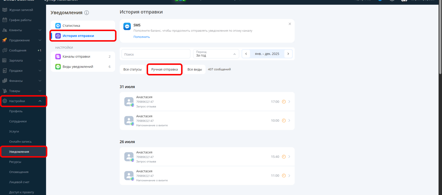Click the янв. – дек. 2025 period label
Viewport: 442px width, 195px height.
(267, 54)
